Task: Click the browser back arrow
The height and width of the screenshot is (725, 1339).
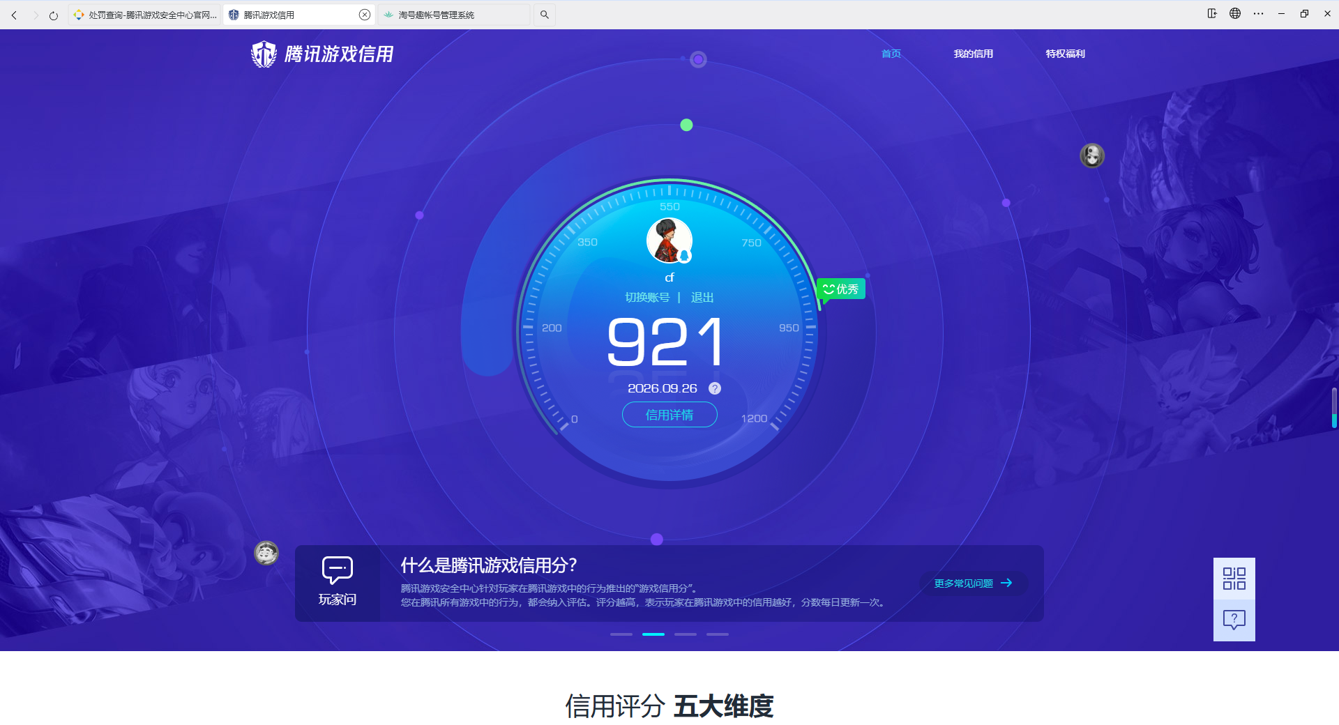Action: (14, 15)
